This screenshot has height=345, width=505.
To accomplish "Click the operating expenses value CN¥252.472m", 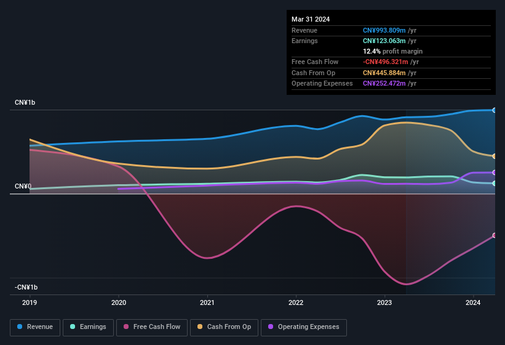I will coord(384,84).
